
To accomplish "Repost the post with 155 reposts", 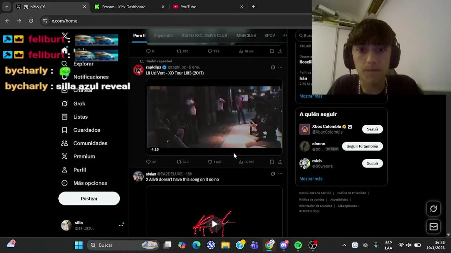I will coord(182,51).
